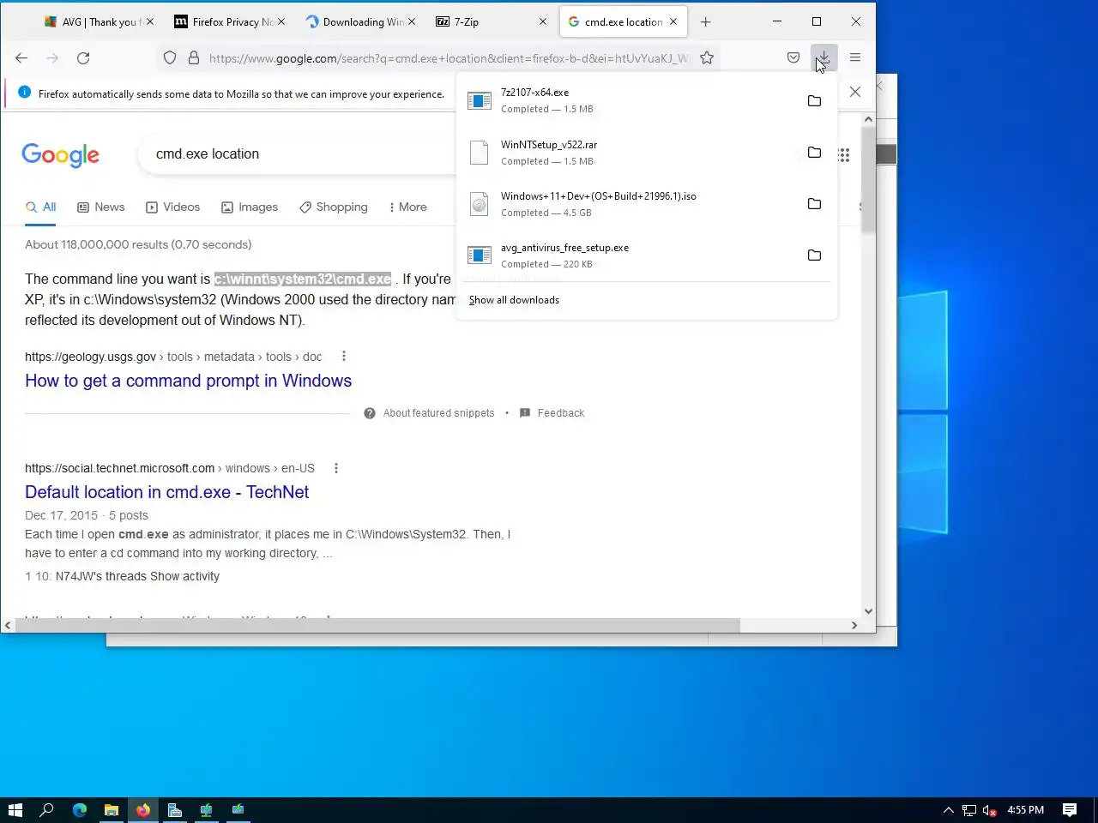
Task: Open options for the geology.usgs.gov result
Action: [344, 356]
